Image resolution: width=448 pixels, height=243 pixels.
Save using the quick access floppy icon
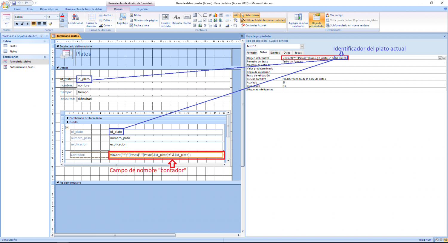coord(14,3)
